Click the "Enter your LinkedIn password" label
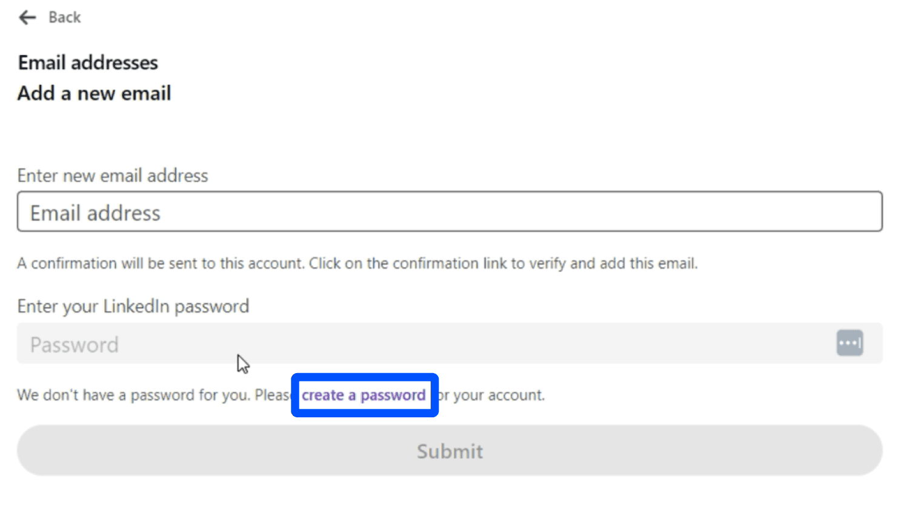This screenshot has width=898, height=510. (x=133, y=306)
